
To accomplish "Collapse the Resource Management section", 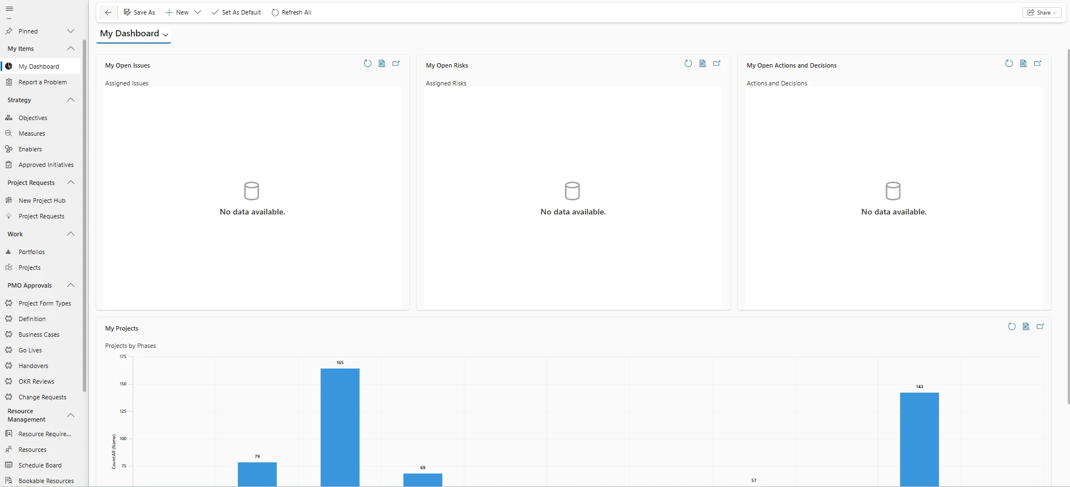I will (x=70, y=416).
